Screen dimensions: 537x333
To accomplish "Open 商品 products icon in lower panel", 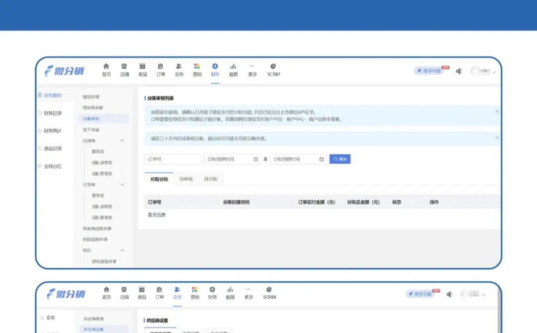I will coord(142,289).
